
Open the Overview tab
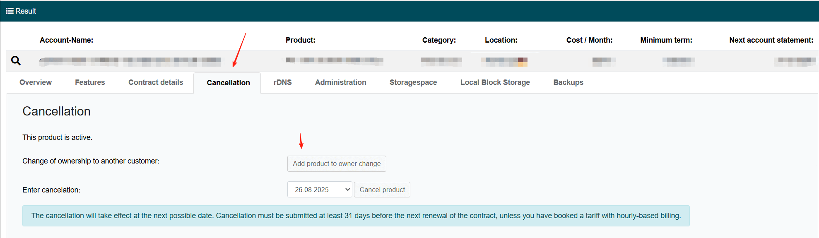point(36,82)
